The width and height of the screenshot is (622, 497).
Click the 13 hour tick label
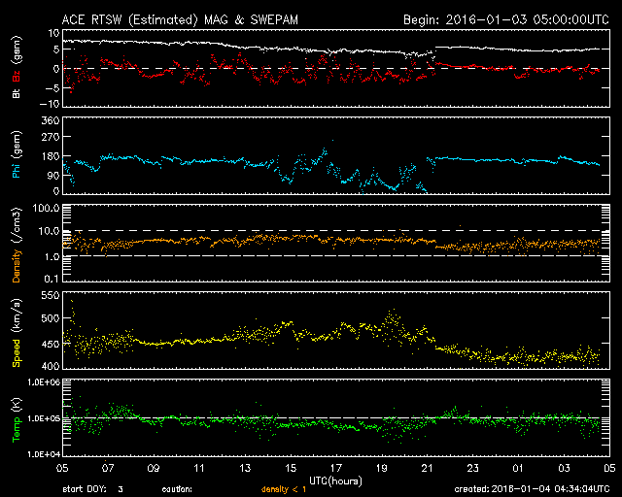click(x=245, y=468)
